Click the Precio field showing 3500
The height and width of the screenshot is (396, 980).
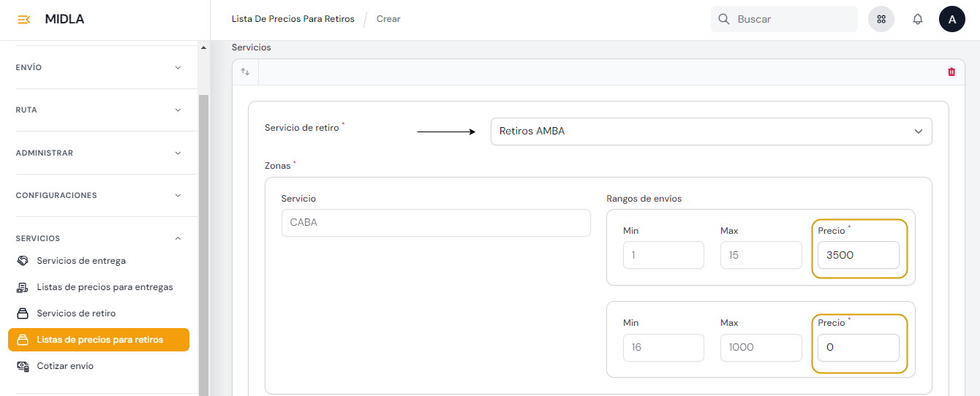pos(858,255)
